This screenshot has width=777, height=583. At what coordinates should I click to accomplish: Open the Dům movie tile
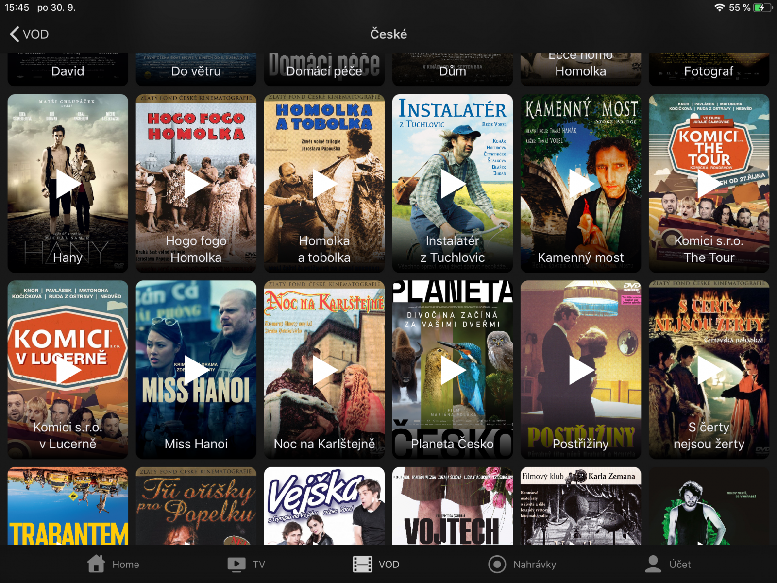click(x=453, y=69)
